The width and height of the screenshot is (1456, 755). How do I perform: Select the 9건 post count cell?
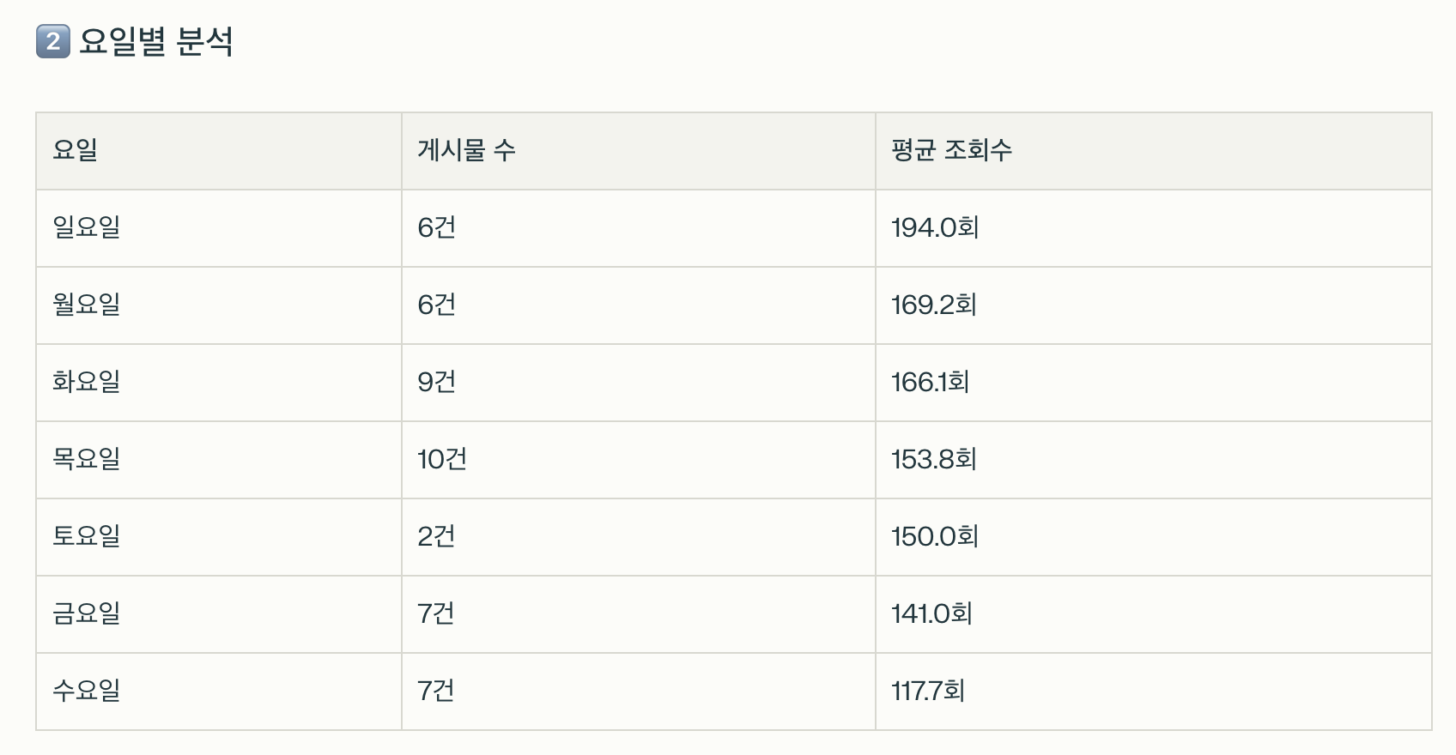[436, 382]
